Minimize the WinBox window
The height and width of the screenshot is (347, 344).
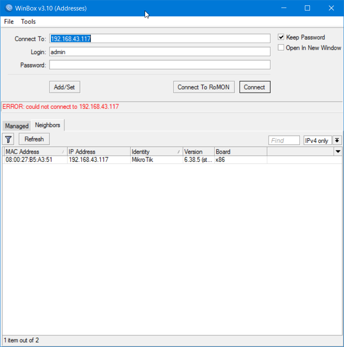pos(284,8)
